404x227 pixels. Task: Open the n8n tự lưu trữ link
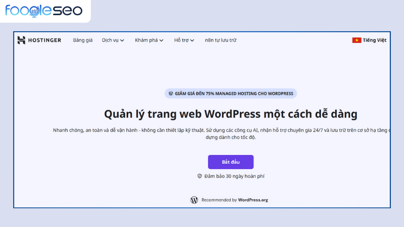coord(221,40)
